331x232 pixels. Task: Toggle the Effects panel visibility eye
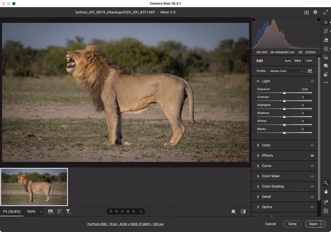tap(312, 156)
